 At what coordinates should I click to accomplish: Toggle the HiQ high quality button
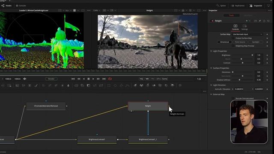click(141, 79)
